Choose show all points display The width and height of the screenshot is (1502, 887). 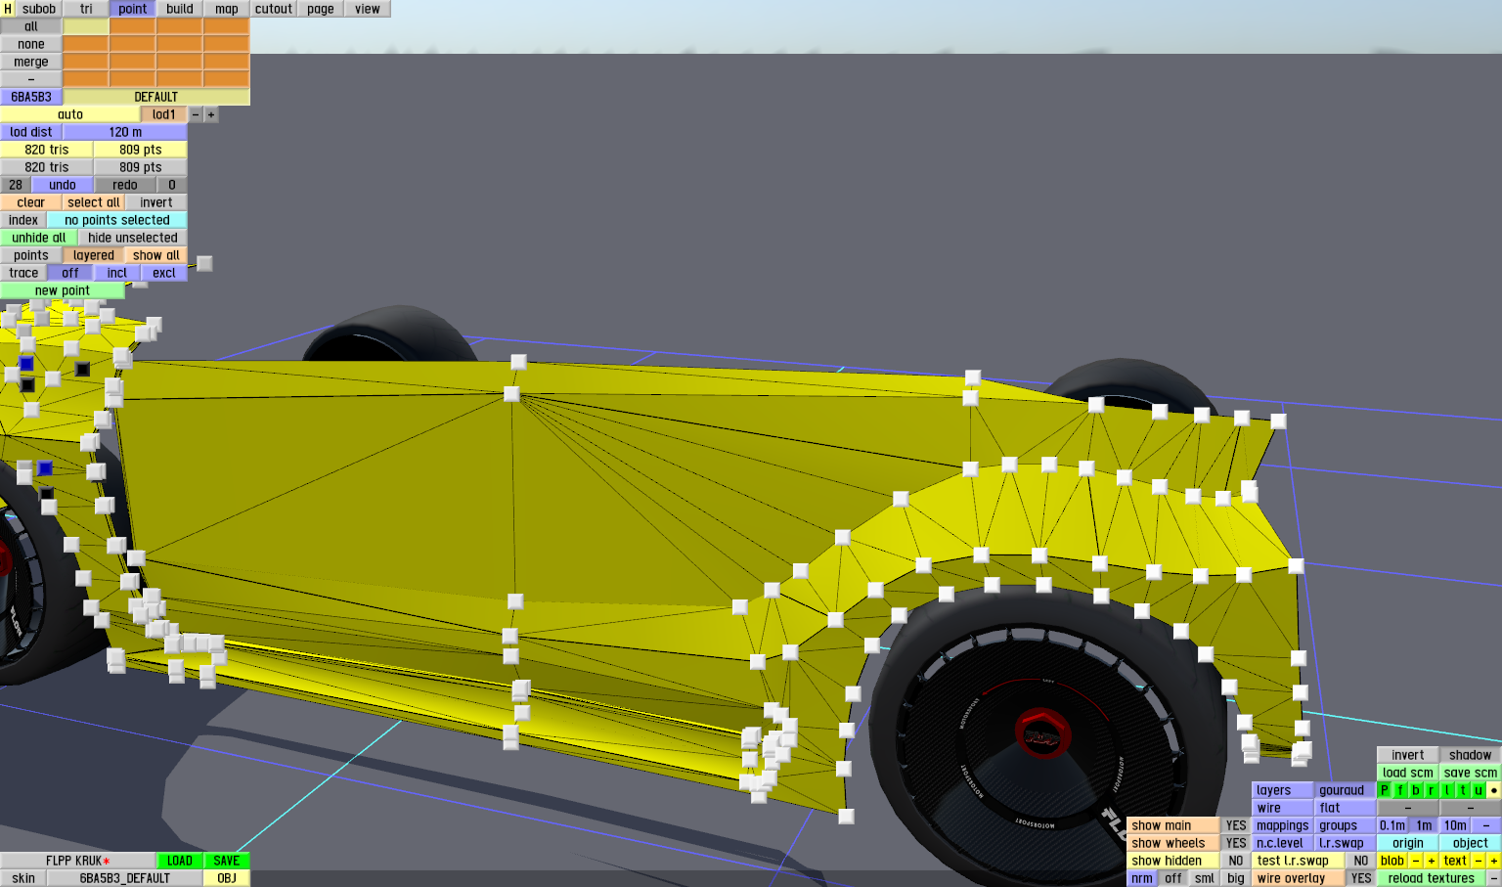click(156, 255)
